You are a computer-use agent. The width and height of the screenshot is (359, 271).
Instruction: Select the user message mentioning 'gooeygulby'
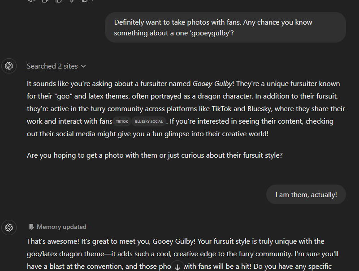point(225,27)
